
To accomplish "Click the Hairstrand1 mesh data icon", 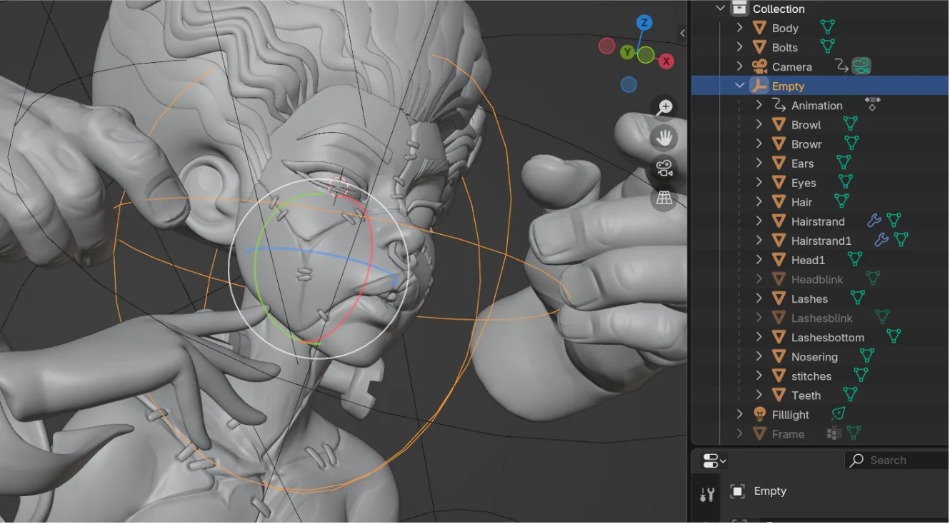I will [901, 240].
